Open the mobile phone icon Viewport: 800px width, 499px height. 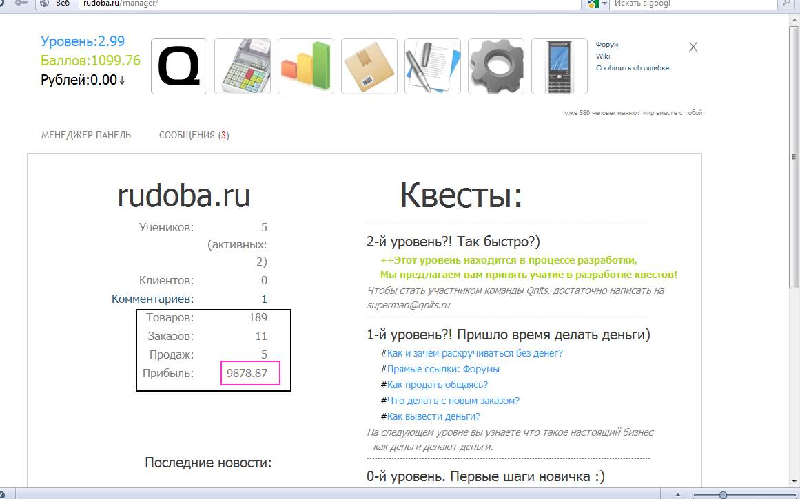(x=559, y=66)
